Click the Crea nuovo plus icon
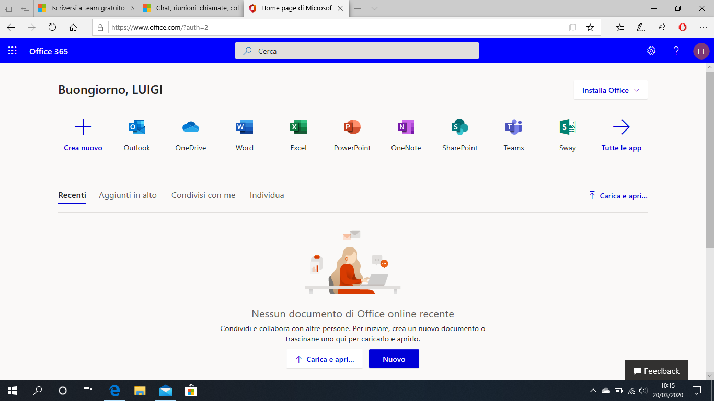Screen dimensions: 714x401 [83, 127]
